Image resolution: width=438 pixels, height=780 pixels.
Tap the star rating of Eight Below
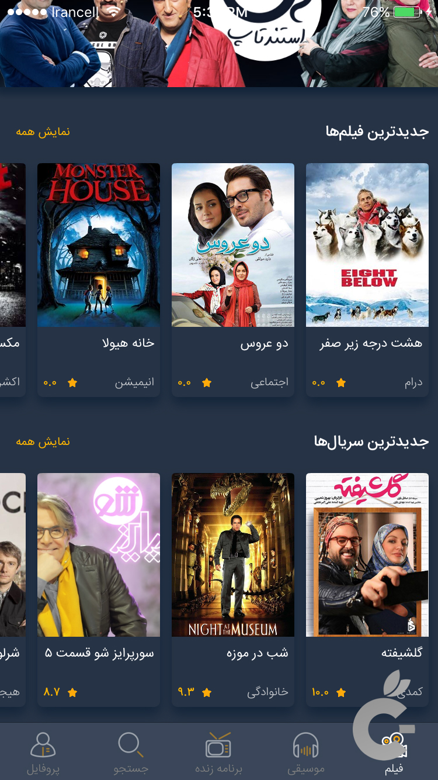tap(341, 383)
